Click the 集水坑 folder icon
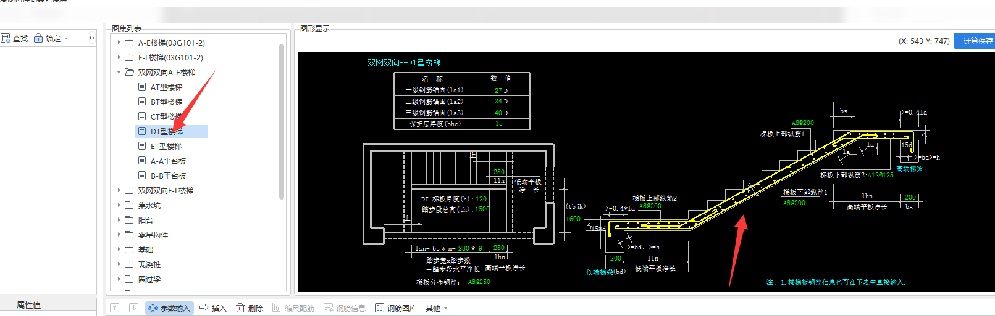The width and height of the screenshot is (995, 316). 129,205
